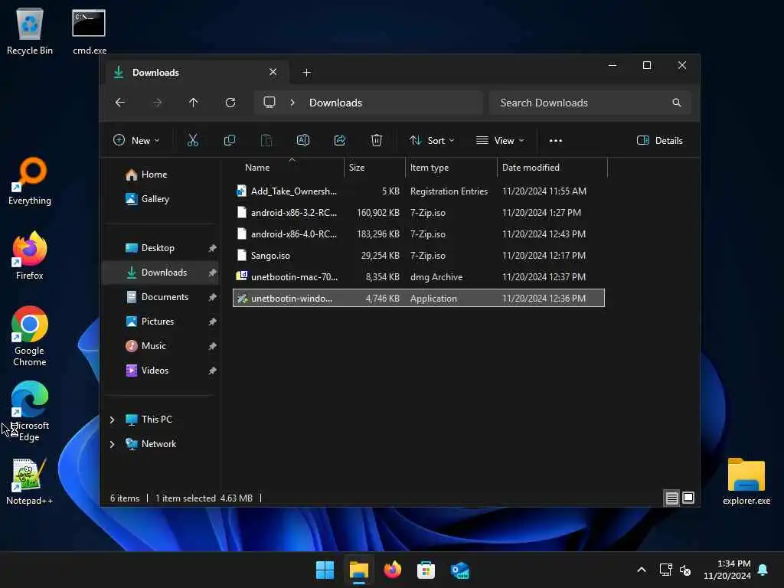Open Firefox from the taskbar

tap(393, 570)
